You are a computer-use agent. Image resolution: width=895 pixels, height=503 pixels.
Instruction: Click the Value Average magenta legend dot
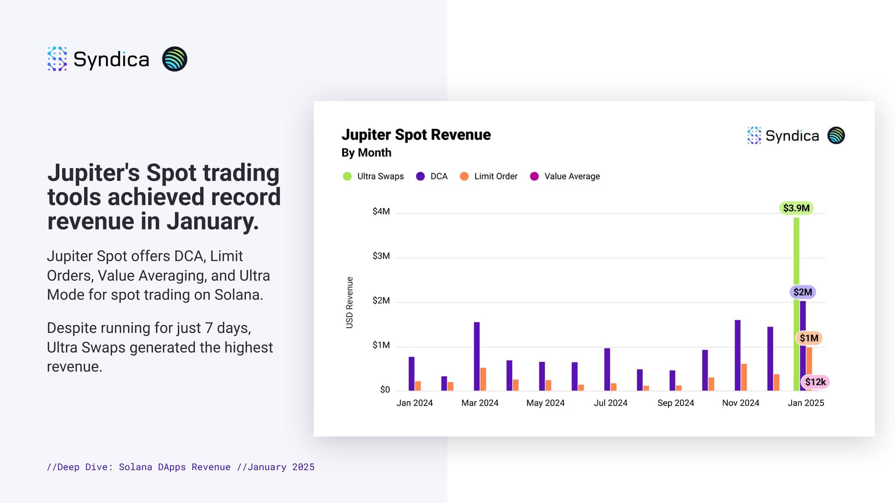pos(534,176)
